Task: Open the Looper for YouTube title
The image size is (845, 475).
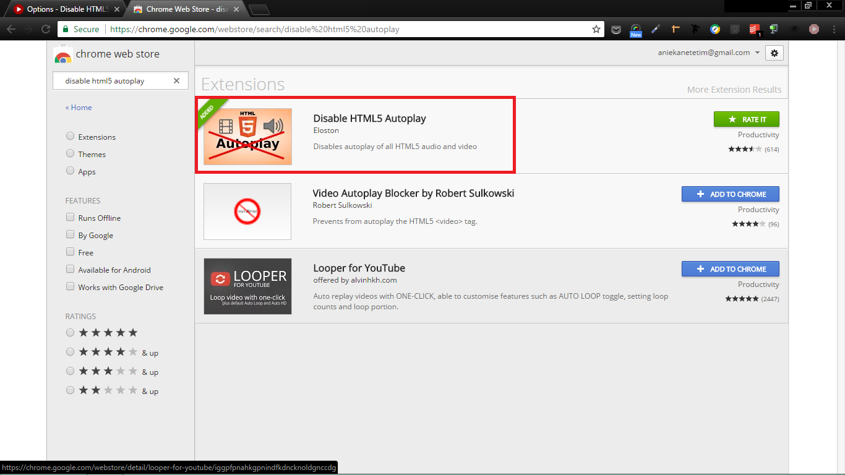Action: (359, 268)
